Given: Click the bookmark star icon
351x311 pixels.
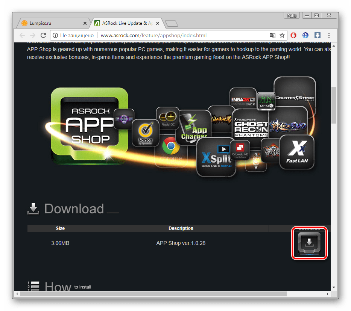Looking at the screenshot, I should (x=282, y=35).
